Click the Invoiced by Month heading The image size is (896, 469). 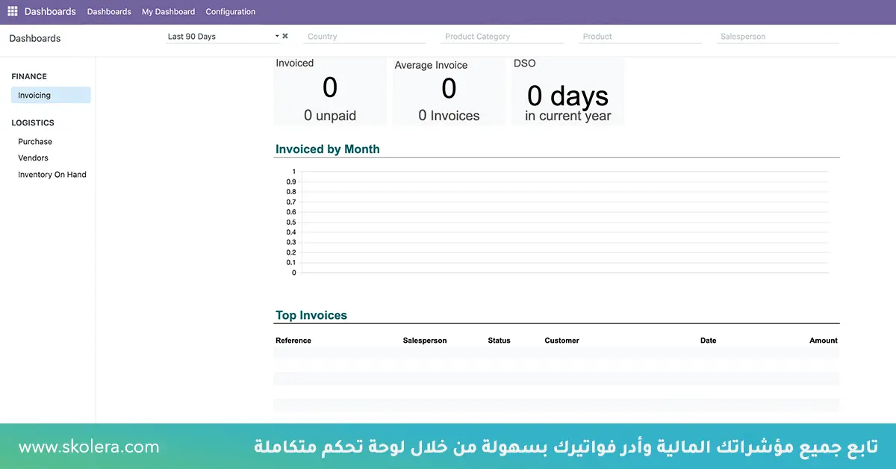[x=328, y=149]
